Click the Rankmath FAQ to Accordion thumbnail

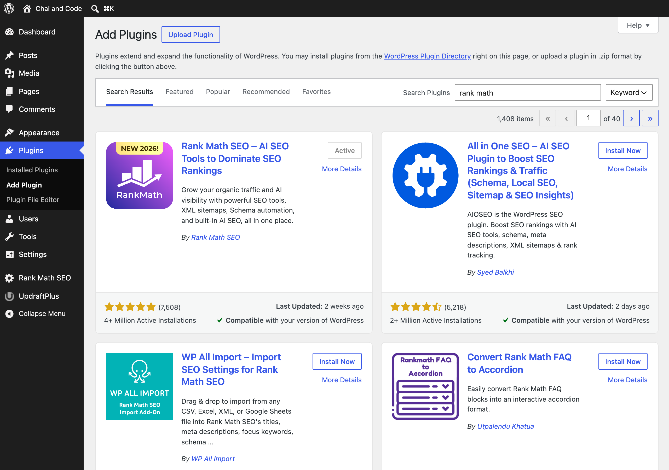pyautogui.click(x=425, y=386)
